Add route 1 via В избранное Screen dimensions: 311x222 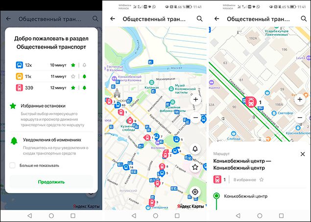(248, 180)
